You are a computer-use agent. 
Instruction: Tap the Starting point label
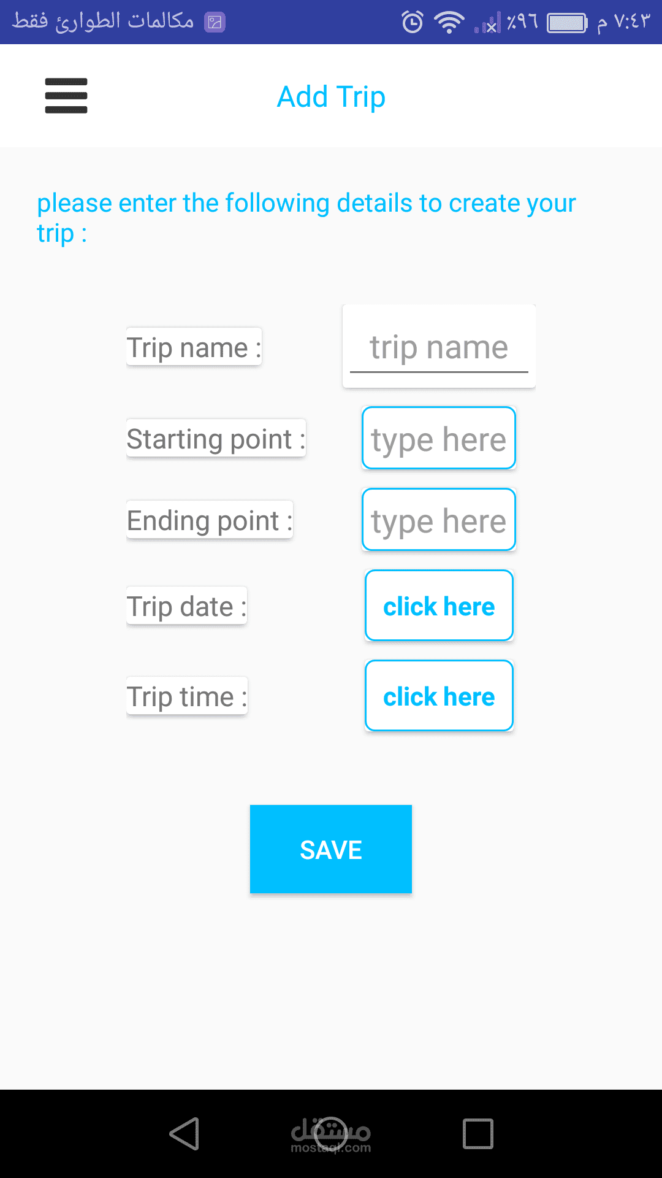(216, 439)
